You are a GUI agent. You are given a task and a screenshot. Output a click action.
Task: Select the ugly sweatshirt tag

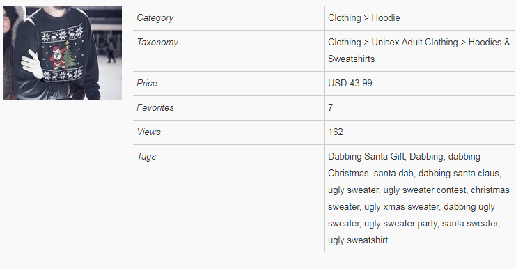click(x=358, y=240)
